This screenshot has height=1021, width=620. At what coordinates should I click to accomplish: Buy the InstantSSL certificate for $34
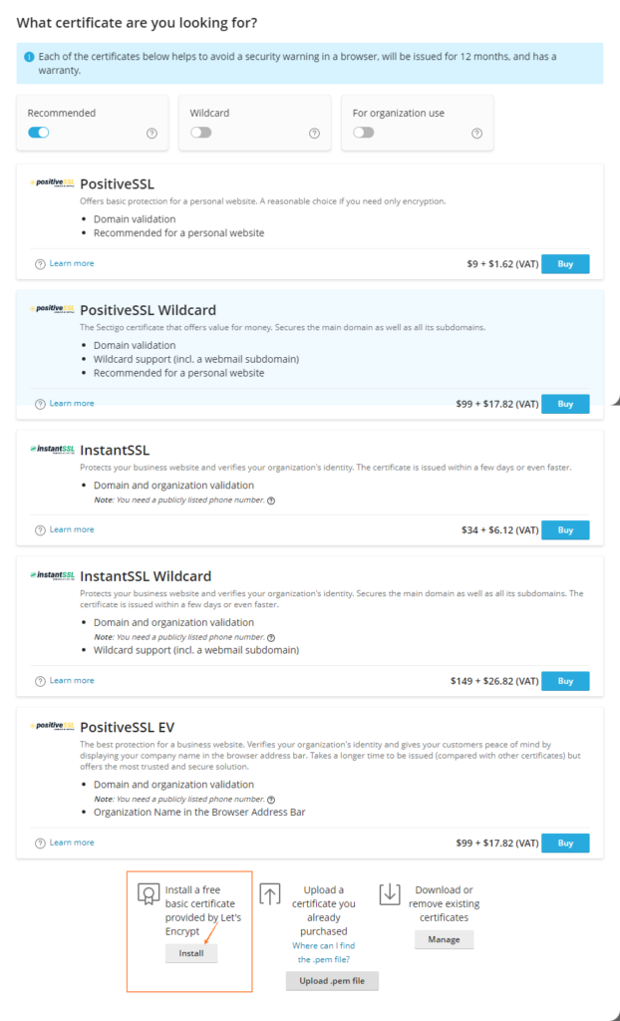click(x=565, y=530)
